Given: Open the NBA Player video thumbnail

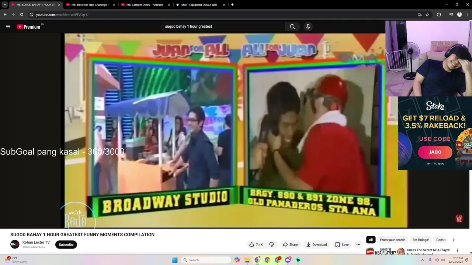Looking at the screenshot, I should pyautogui.click(x=385, y=251).
